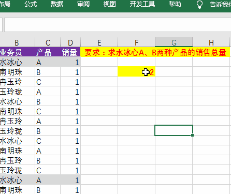Select the yellow result cell showing 2
The width and height of the screenshot is (231, 194).
coord(136,71)
